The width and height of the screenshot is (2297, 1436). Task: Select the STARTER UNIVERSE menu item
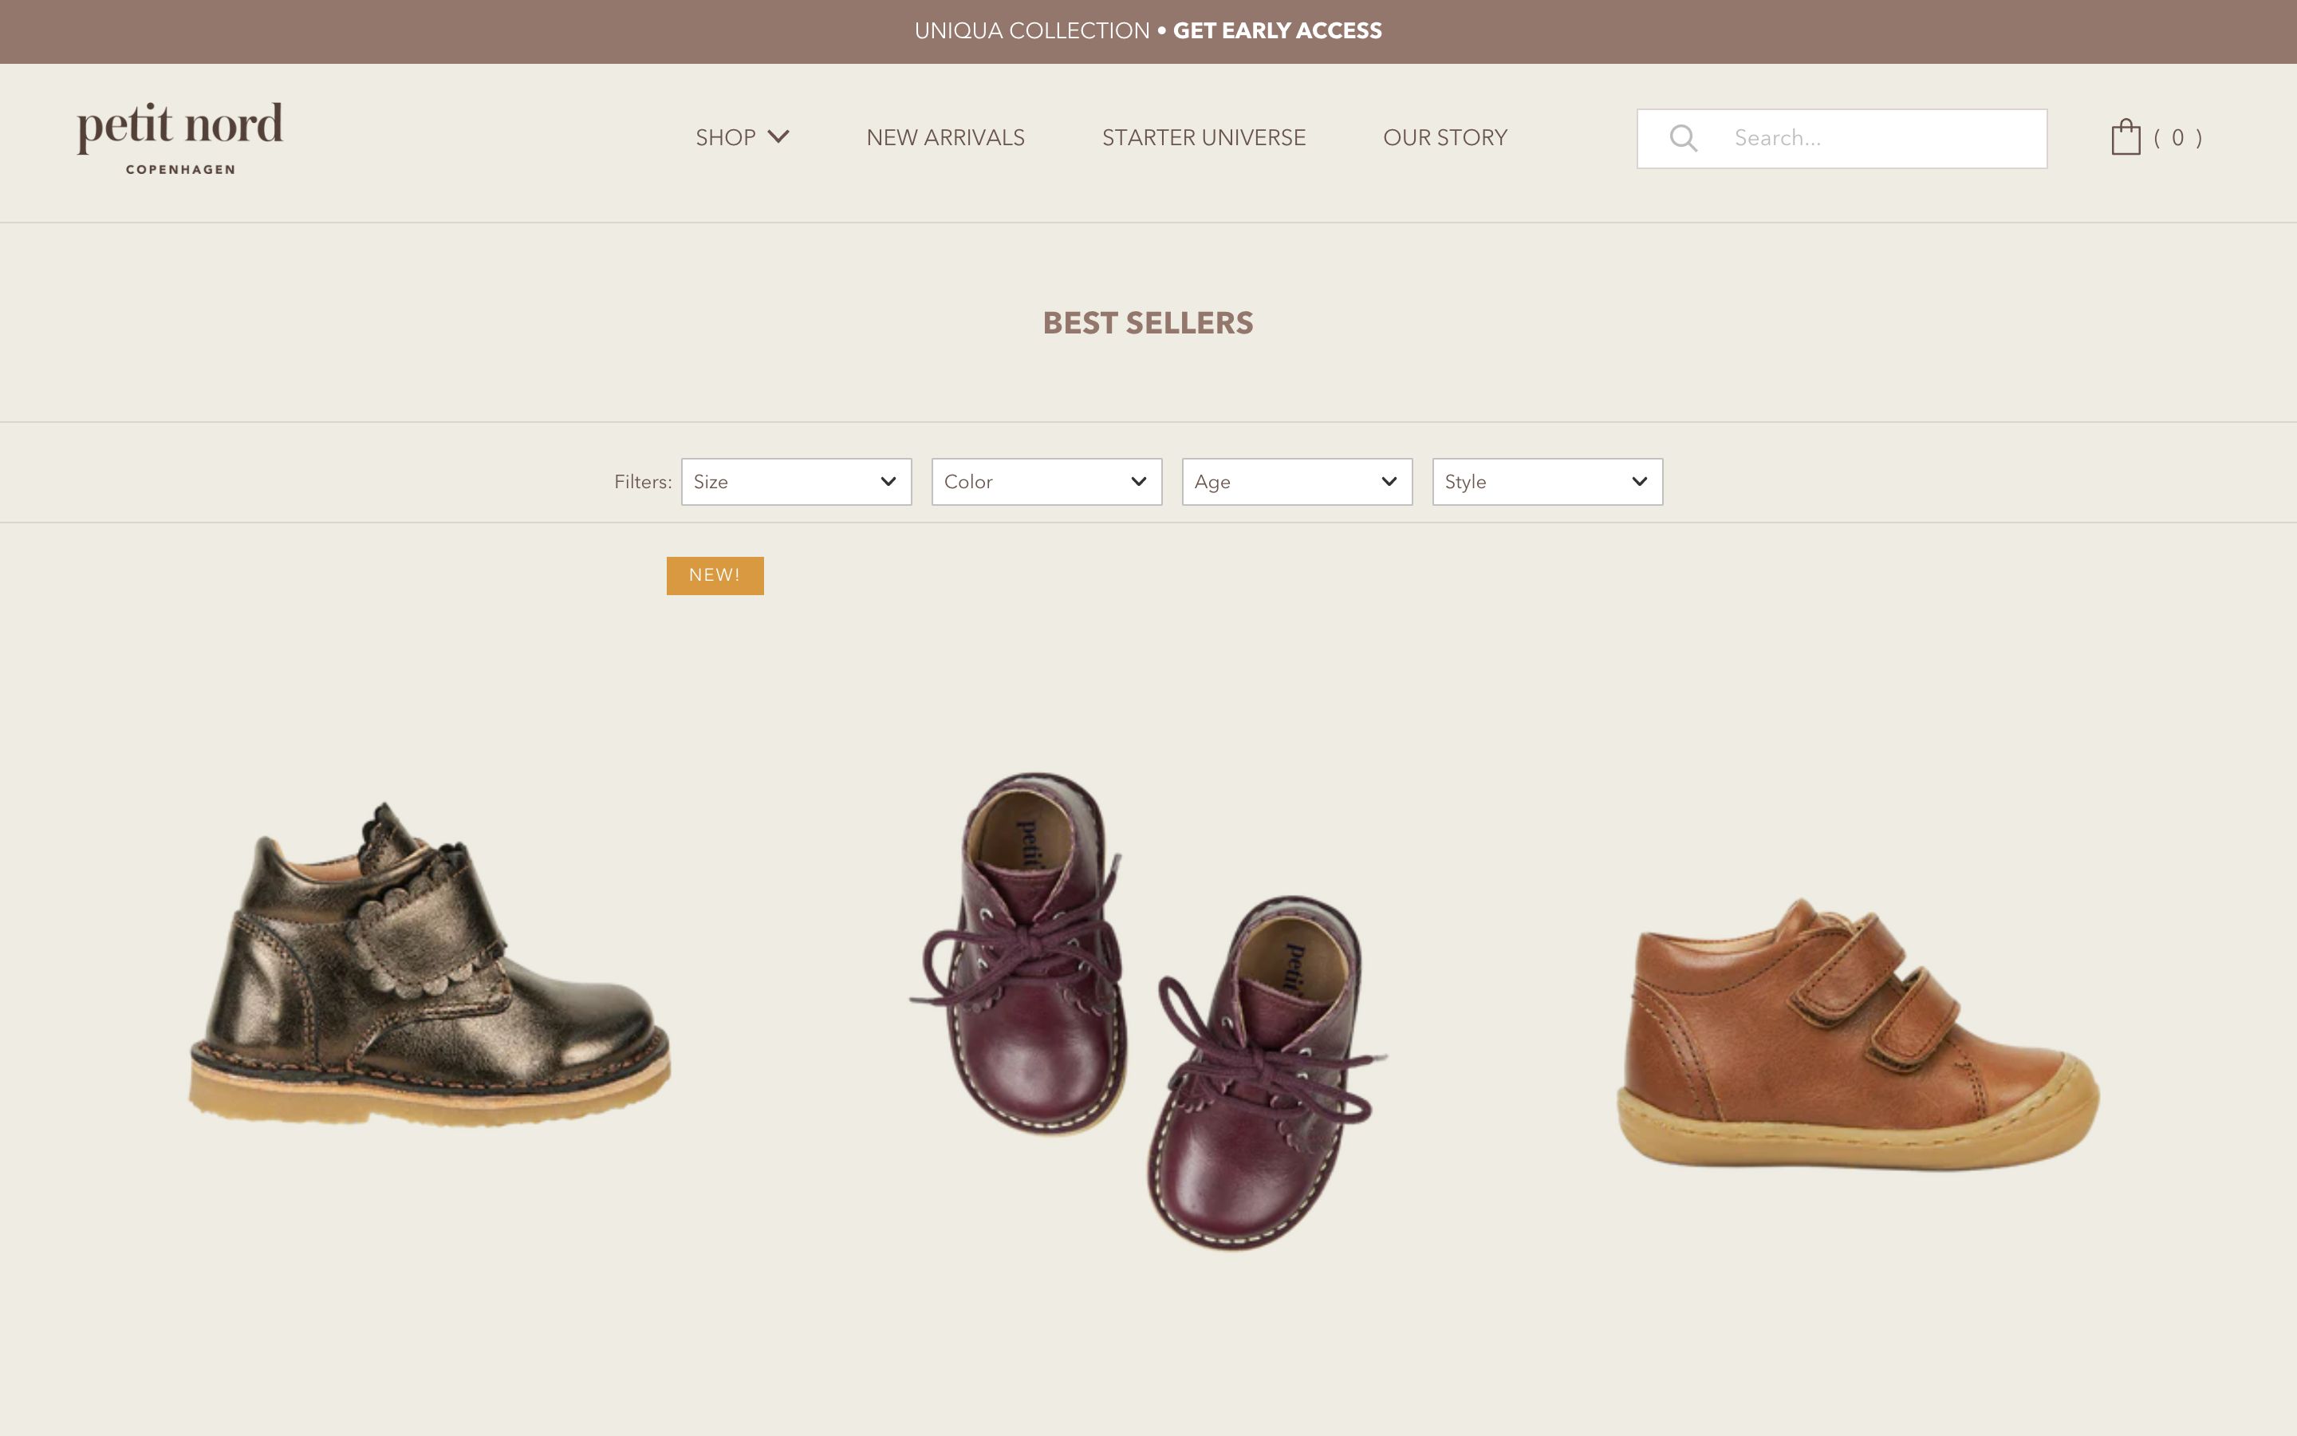click(1204, 136)
